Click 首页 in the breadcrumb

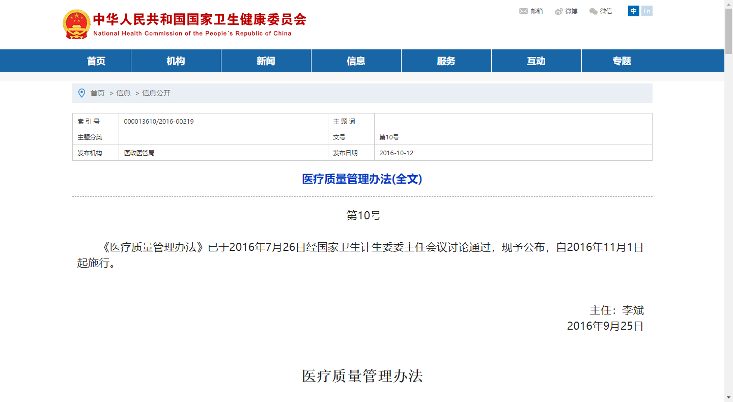coord(97,93)
